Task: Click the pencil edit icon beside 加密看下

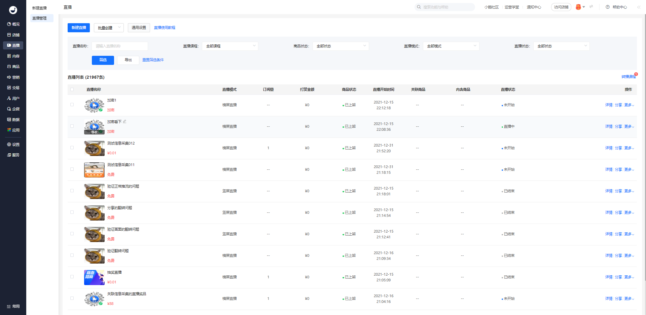Action: pyautogui.click(x=124, y=122)
